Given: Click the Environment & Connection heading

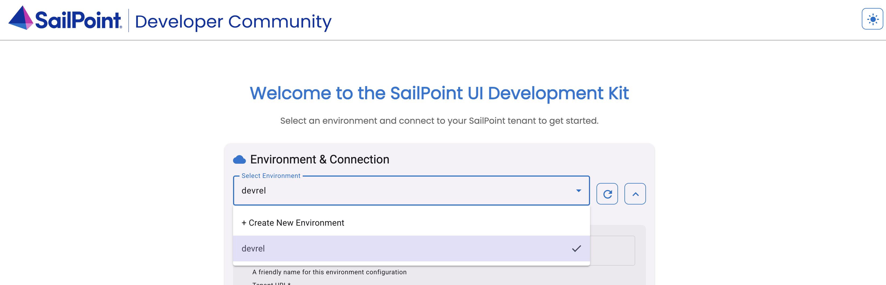Looking at the screenshot, I should [320, 160].
